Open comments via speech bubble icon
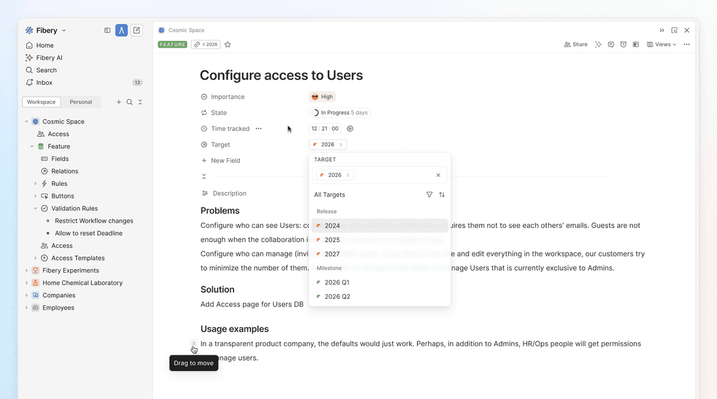Viewport: 717px width, 399px height. pos(611,45)
